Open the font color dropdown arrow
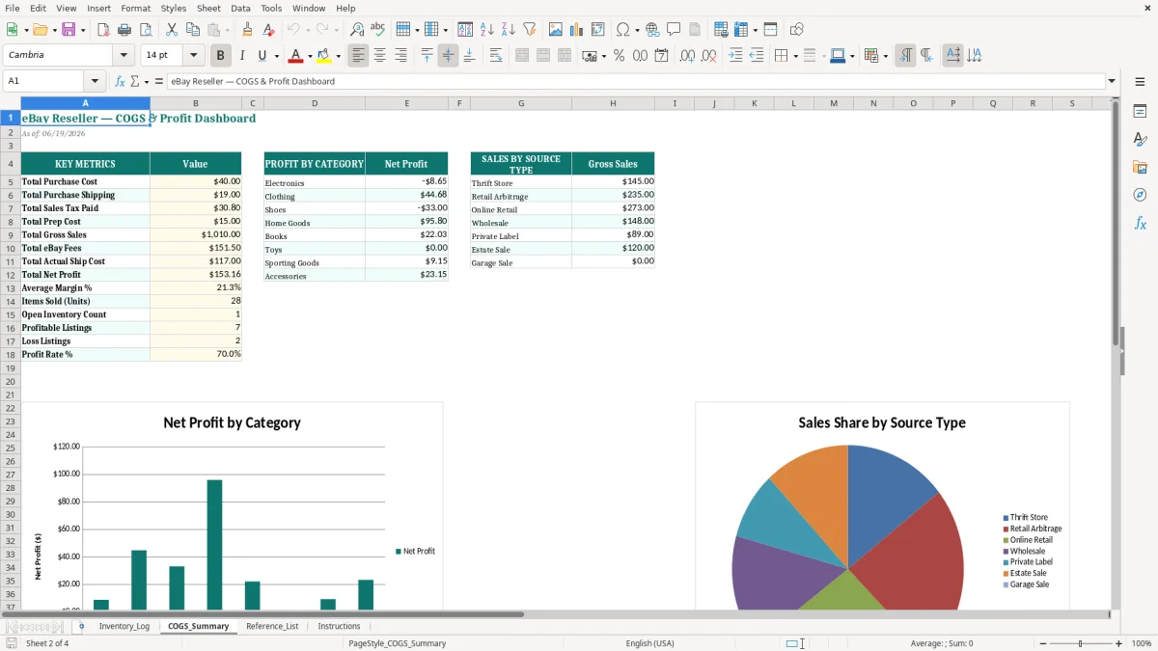Viewport: 1158px width, 651px height. tap(310, 56)
